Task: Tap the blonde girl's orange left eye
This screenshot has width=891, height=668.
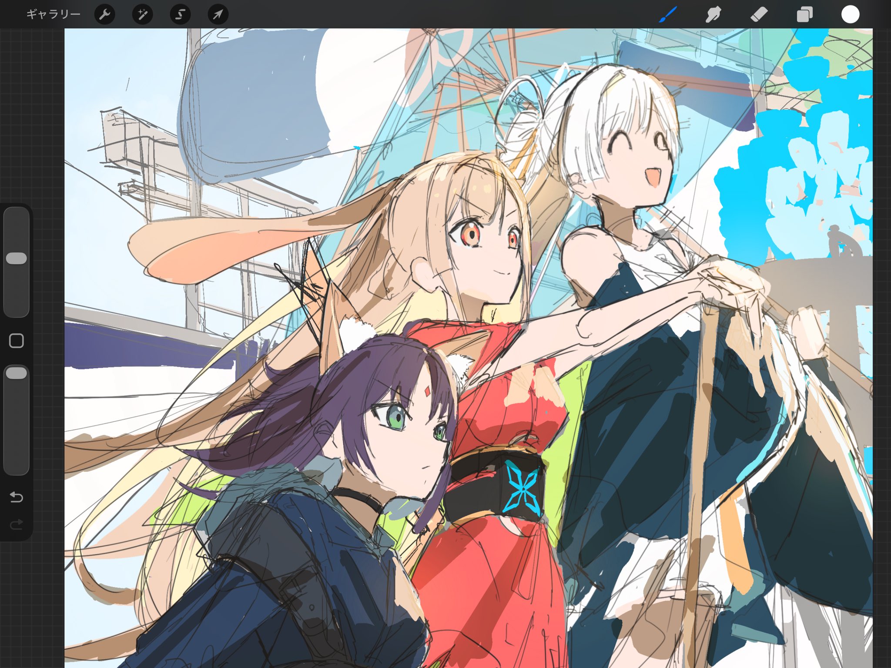Action: point(472,235)
